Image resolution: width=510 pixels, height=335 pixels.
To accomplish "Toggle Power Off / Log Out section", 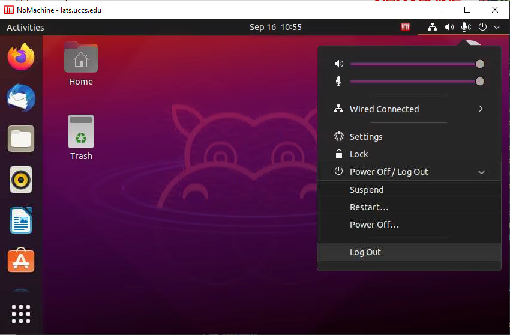I will point(409,172).
